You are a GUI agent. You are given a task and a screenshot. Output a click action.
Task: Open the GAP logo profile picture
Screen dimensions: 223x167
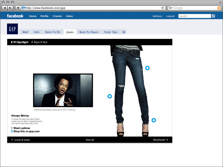pos(13,29)
